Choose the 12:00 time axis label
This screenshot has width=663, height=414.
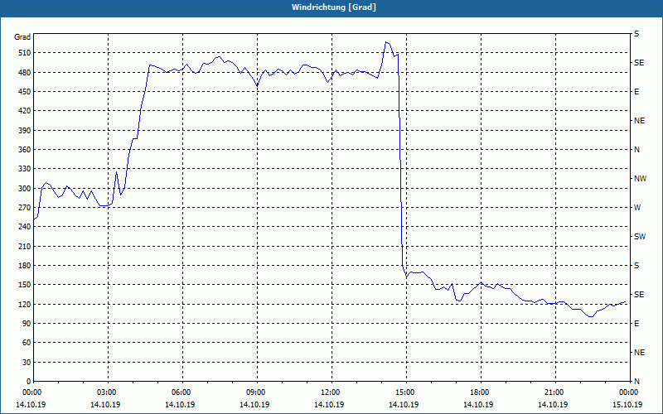tap(331, 392)
